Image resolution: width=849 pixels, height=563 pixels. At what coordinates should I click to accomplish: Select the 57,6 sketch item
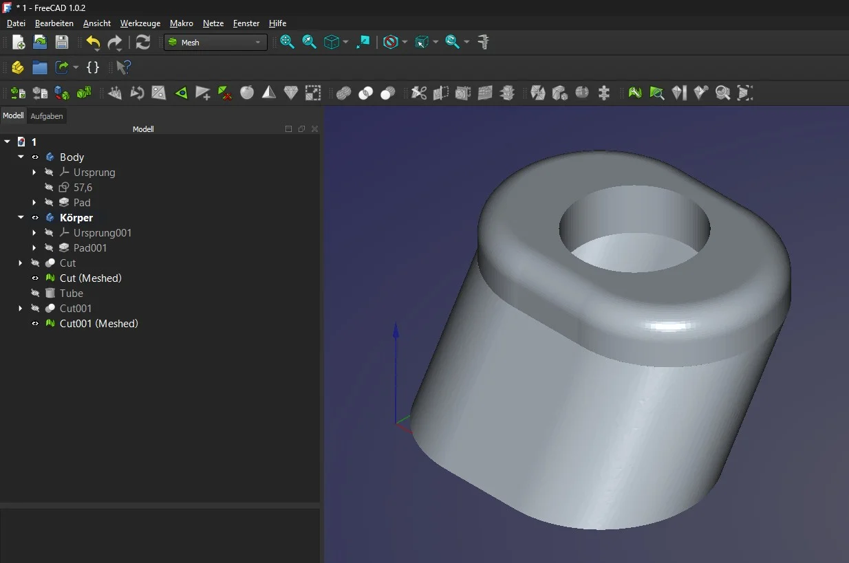83,188
